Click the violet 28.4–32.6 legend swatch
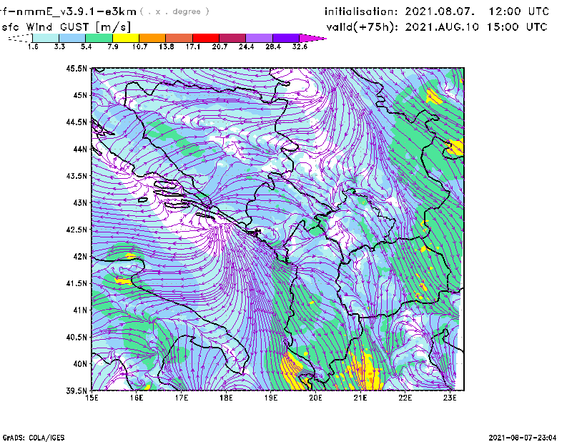 (x=285, y=38)
